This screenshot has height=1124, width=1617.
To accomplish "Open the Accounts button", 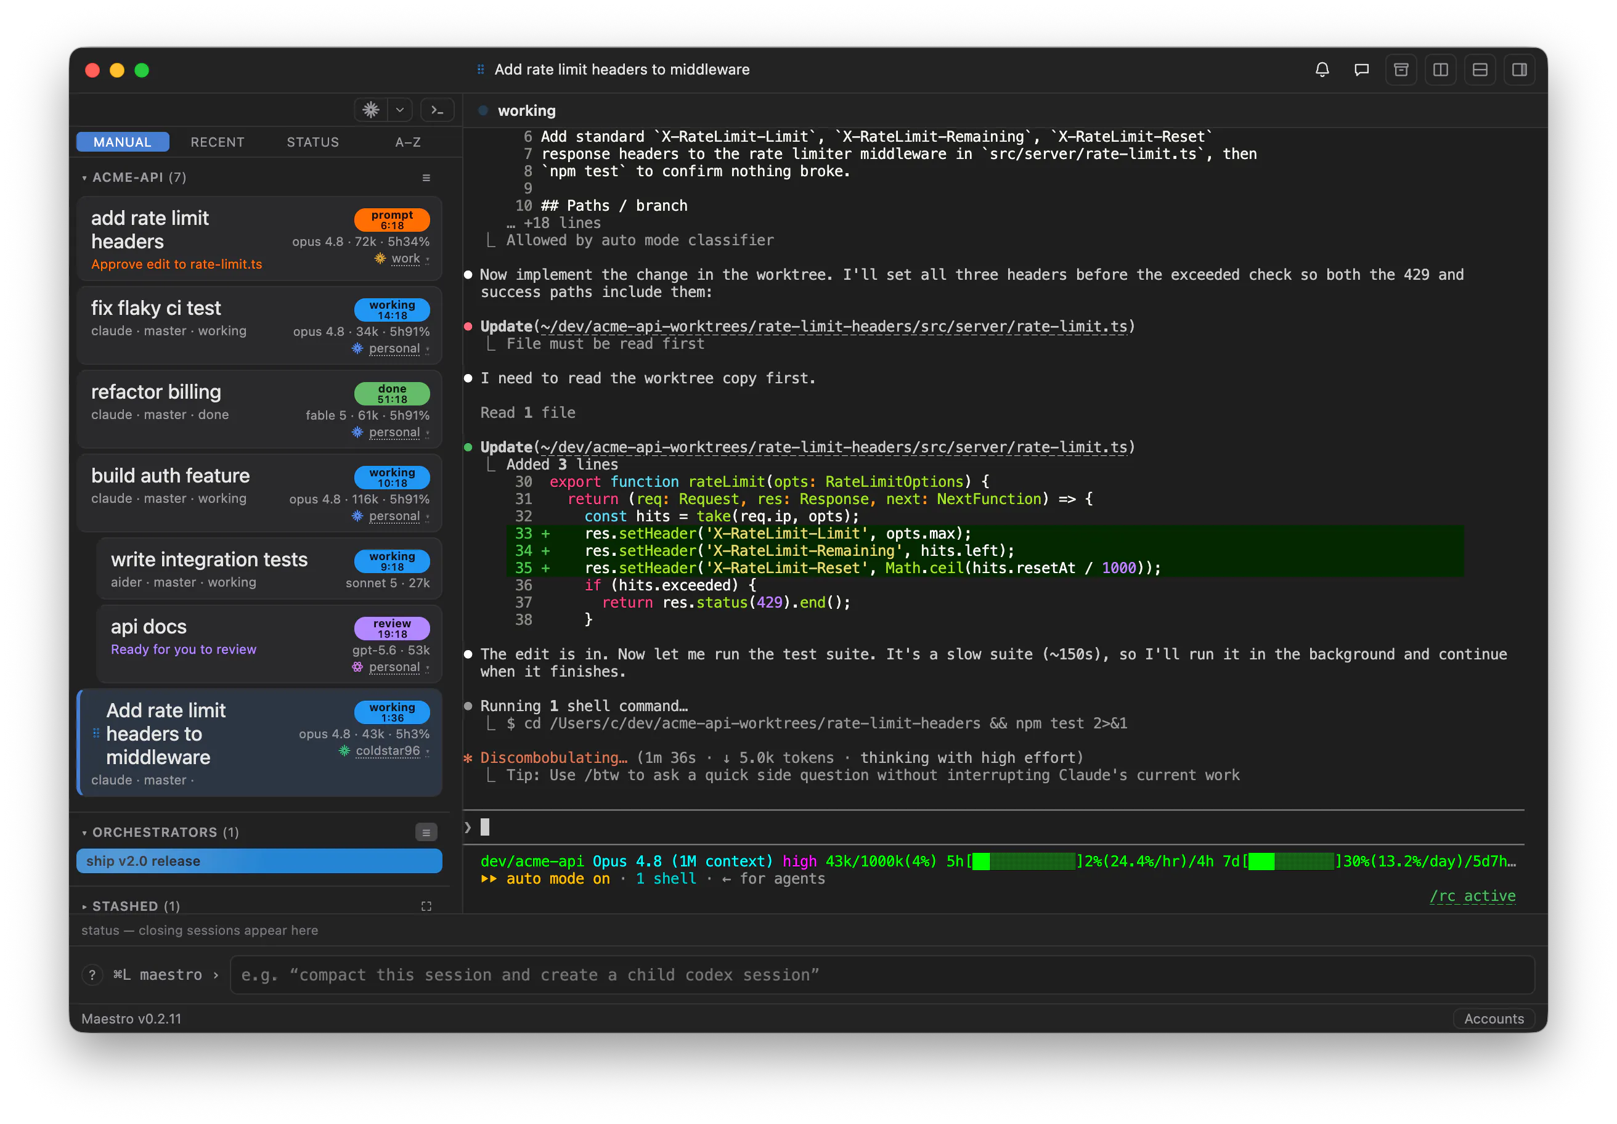I will pyautogui.click(x=1494, y=1019).
